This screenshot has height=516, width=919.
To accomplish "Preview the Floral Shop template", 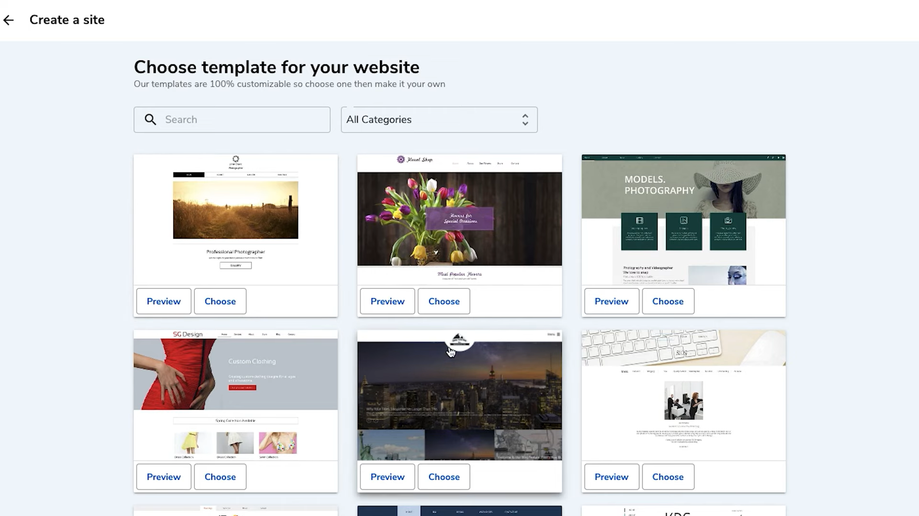I will point(387,301).
